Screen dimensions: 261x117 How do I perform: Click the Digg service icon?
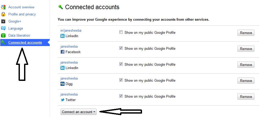(x=63, y=84)
